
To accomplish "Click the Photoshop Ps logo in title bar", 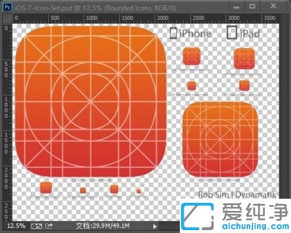I will (x=8, y=8).
